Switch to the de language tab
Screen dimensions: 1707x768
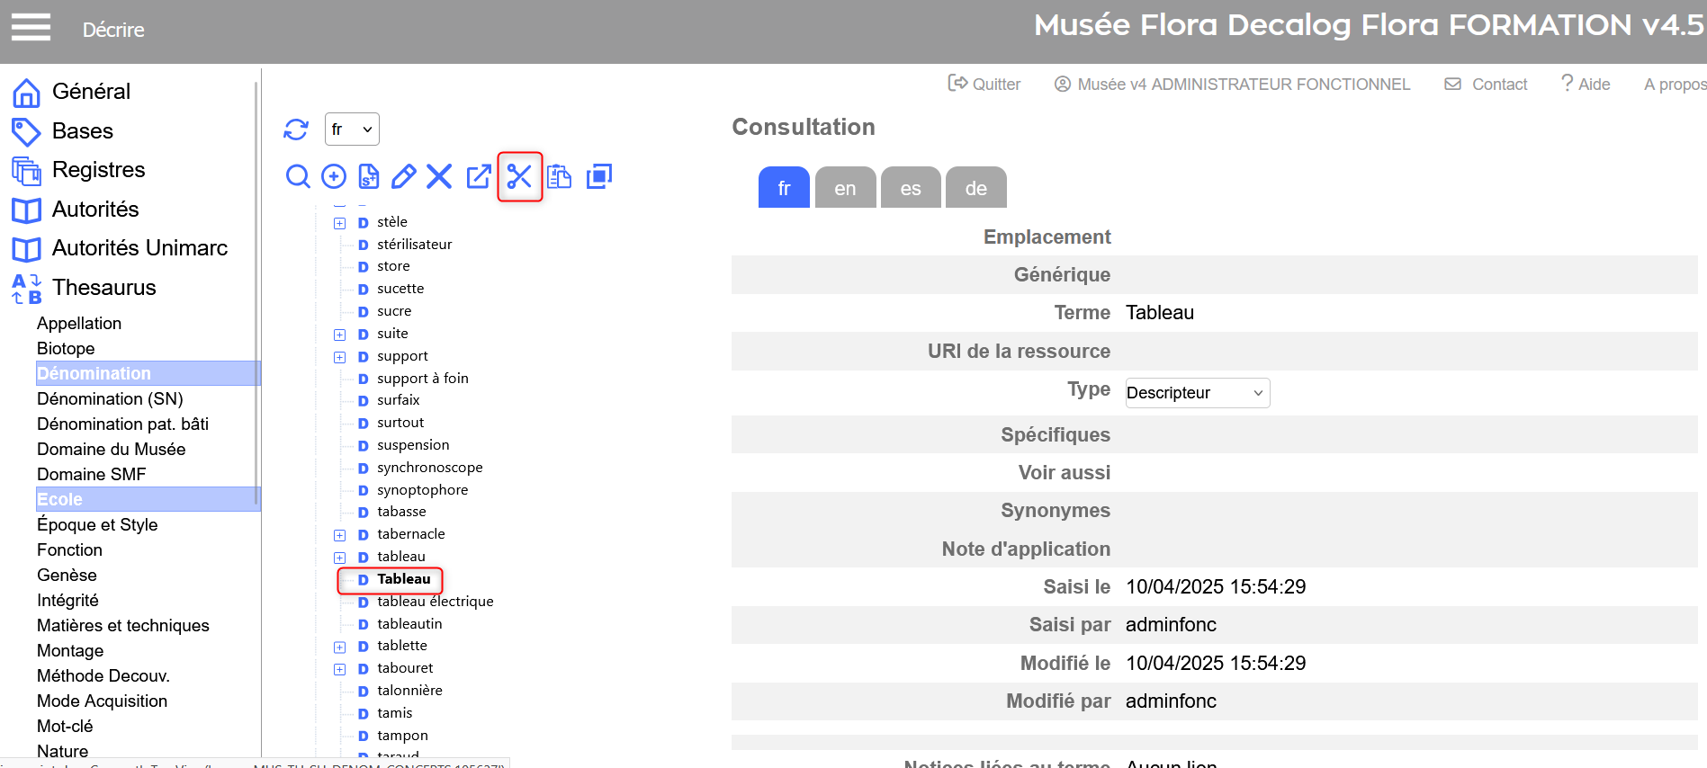pyautogui.click(x=975, y=188)
